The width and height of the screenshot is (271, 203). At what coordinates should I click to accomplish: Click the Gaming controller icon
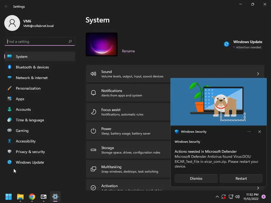coord(10,130)
